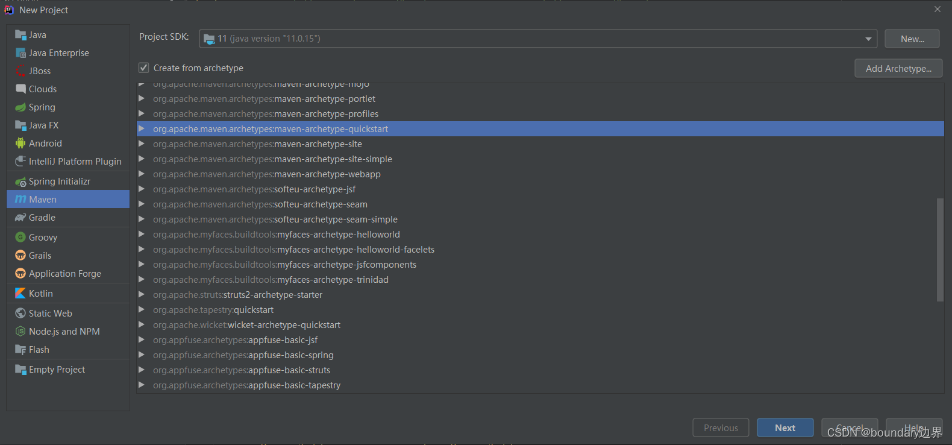Click the JBoss icon
Screen dimensions: 952x445
pyautogui.click(x=20, y=71)
